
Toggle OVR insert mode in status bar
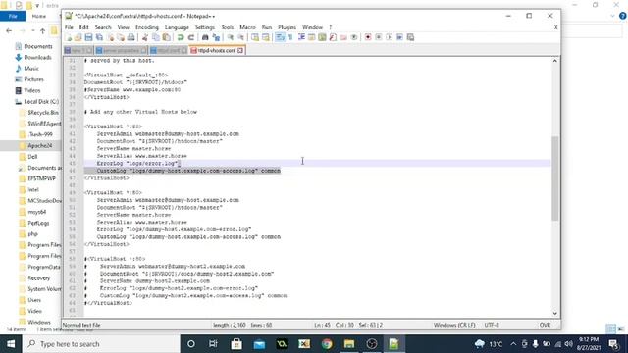(x=545, y=325)
